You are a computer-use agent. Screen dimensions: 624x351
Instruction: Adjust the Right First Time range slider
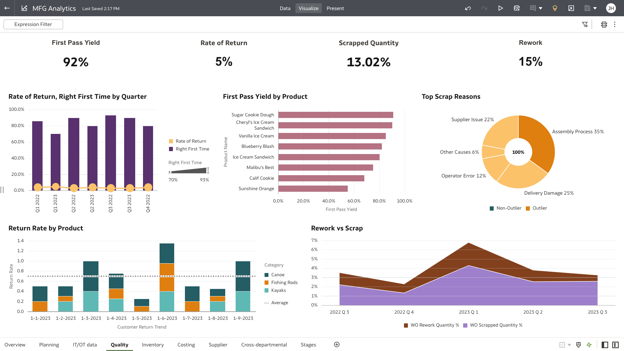[x=188, y=171]
